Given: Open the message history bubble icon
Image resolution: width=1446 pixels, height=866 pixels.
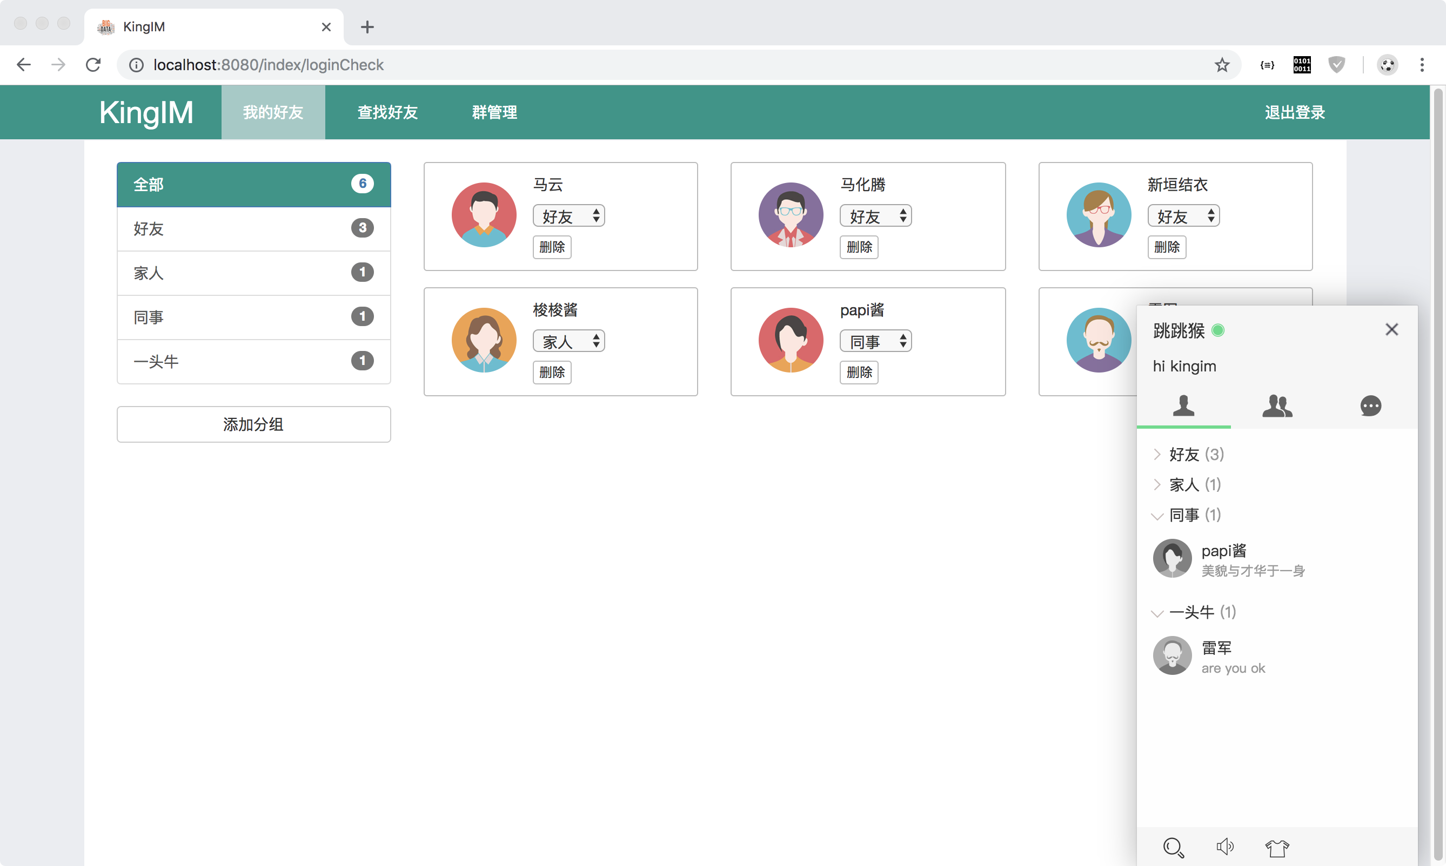Looking at the screenshot, I should pyautogui.click(x=1370, y=405).
